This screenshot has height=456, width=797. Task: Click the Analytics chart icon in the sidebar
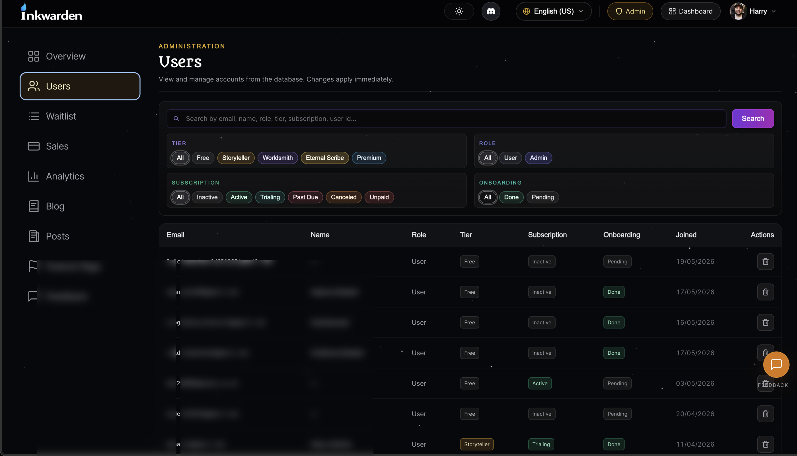click(x=34, y=176)
